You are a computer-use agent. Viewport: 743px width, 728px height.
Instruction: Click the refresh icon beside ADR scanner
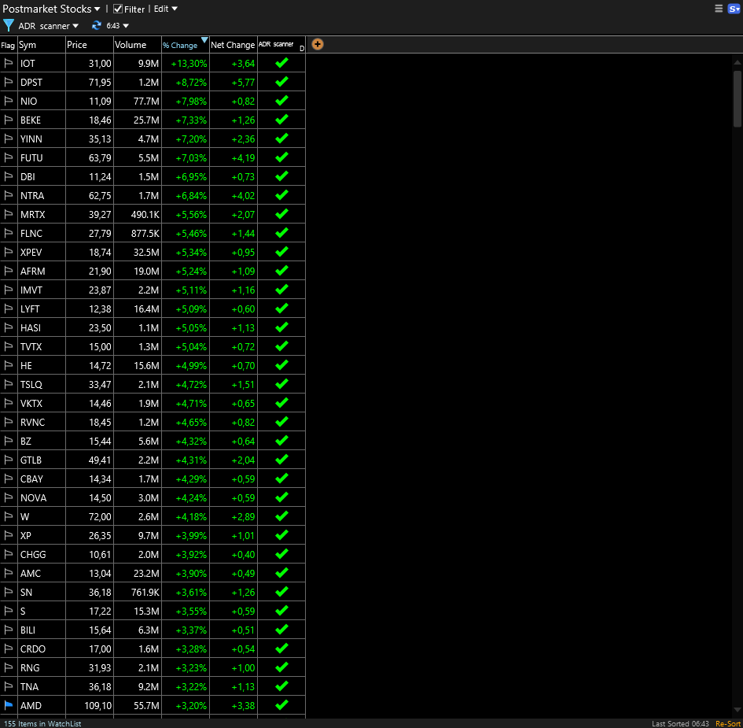pos(96,24)
